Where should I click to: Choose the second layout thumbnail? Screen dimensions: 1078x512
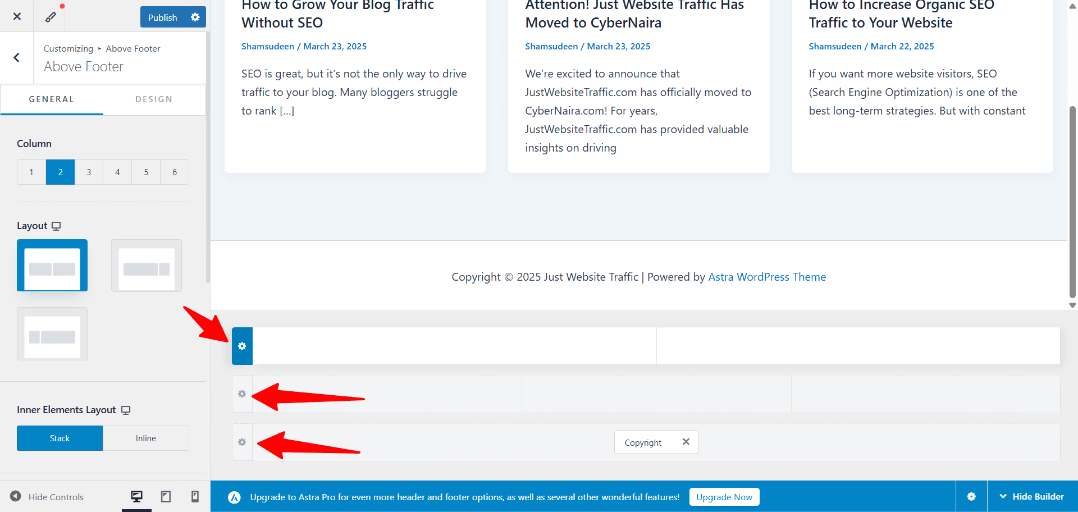(146, 265)
